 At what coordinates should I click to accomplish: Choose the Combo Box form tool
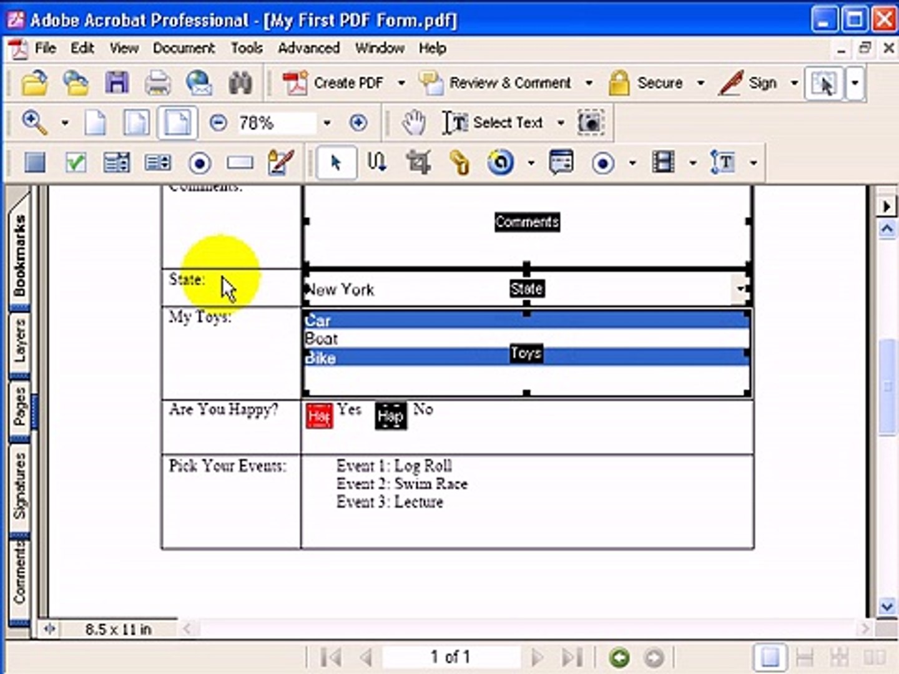(x=117, y=163)
